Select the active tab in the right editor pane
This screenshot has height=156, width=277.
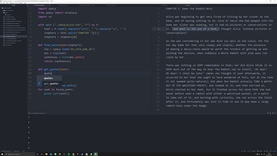click(188, 5)
